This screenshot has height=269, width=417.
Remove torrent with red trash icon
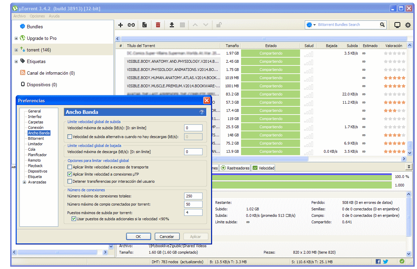coord(158,25)
